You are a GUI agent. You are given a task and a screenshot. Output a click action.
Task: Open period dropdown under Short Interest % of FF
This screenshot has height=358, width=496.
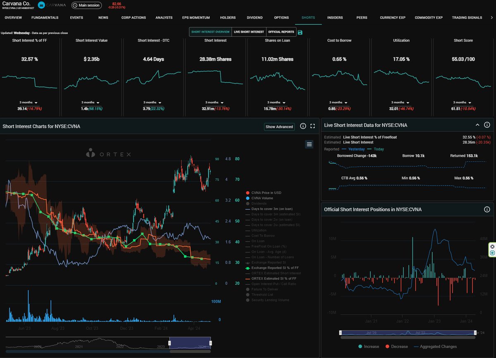pyautogui.click(x=29, y=102)
